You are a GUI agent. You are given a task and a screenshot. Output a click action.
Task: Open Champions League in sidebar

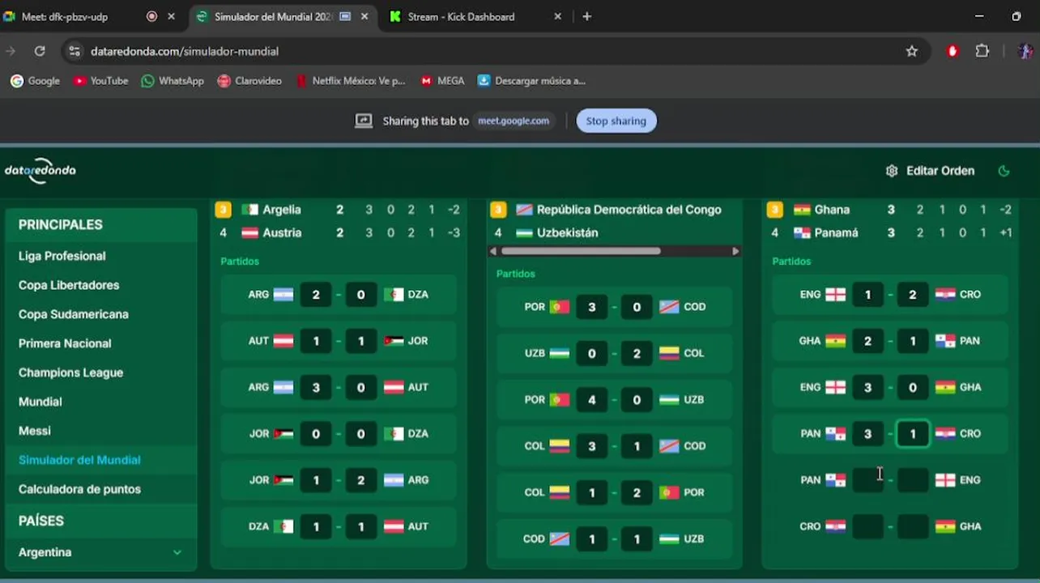(71, 372)
